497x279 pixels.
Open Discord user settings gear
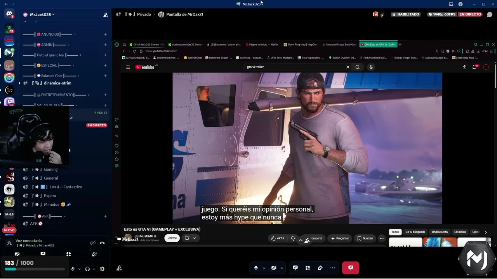[102, 269]
